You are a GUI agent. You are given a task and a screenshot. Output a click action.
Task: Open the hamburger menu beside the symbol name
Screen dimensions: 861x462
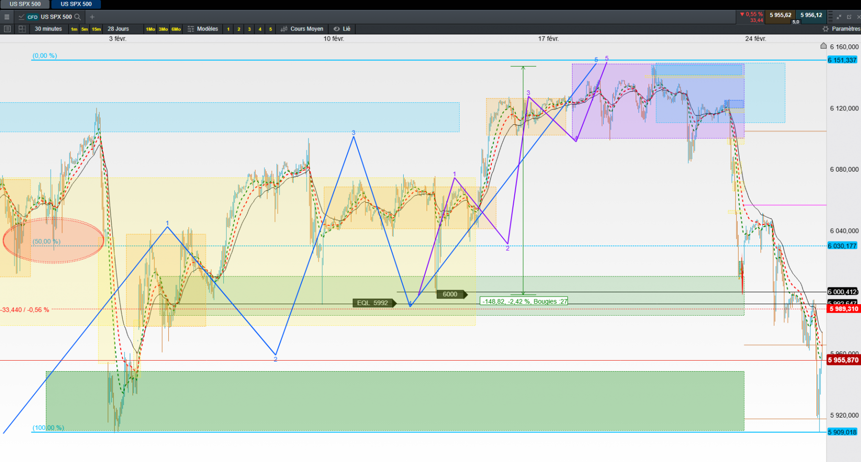point(7,17)
